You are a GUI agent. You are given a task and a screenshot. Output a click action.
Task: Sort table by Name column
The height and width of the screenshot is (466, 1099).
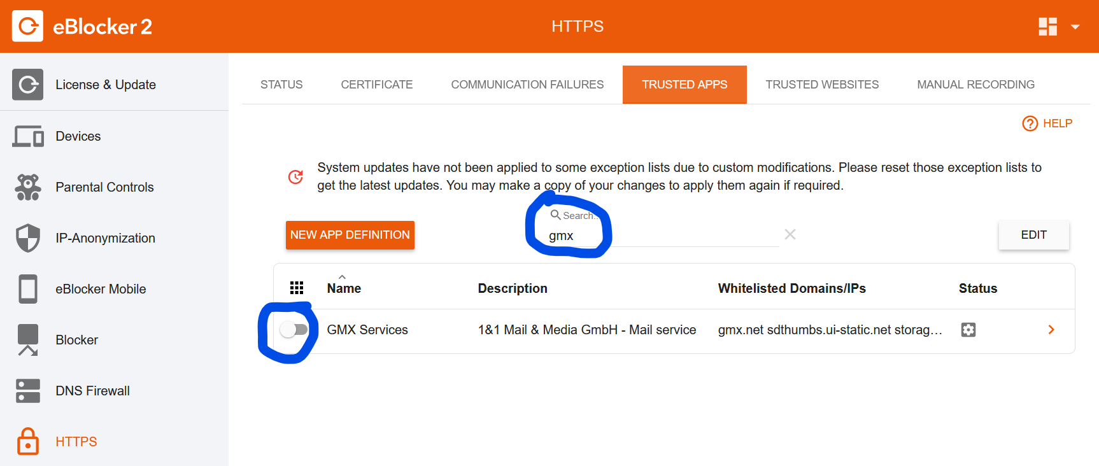[344, 288]
